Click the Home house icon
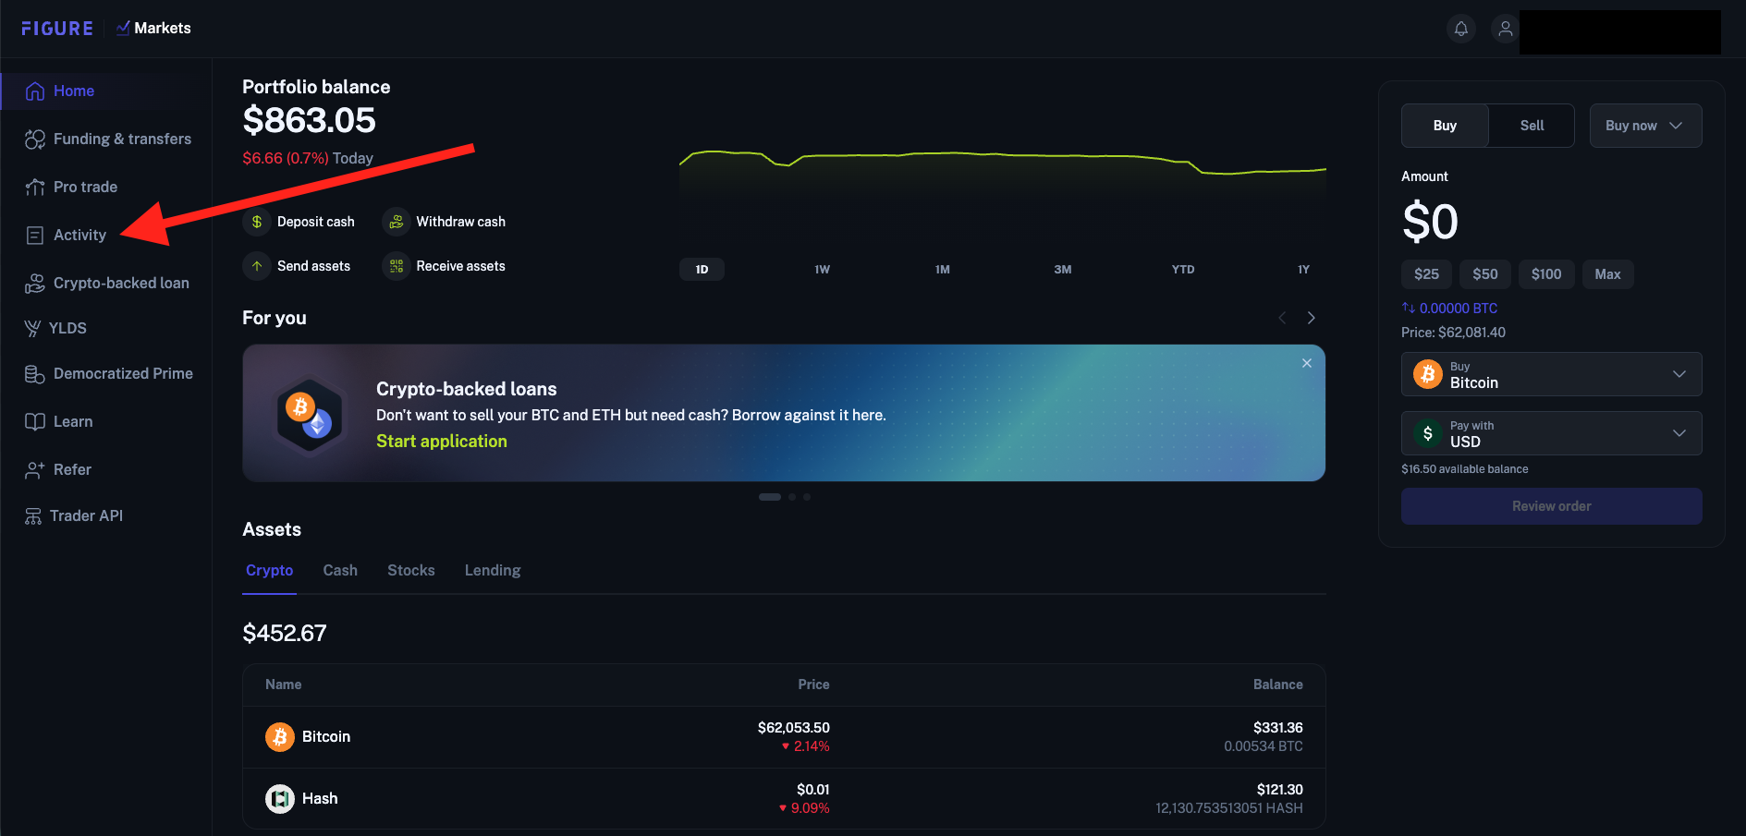1746x836 pixels. tap(35, 91)
